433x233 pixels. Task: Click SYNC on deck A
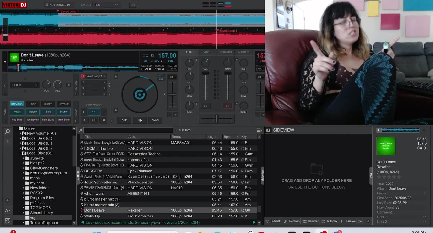point(155,120)
